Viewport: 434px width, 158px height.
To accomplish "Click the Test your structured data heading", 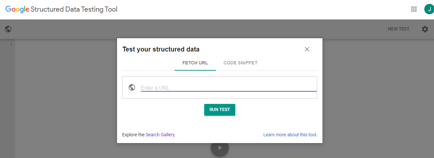I will [x=161, y=50].
